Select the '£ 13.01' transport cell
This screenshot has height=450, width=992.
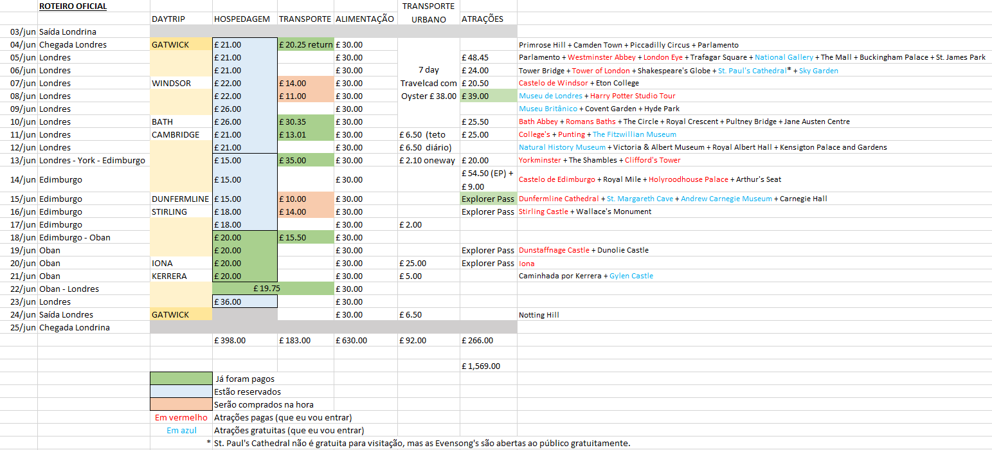coord(306,134)
